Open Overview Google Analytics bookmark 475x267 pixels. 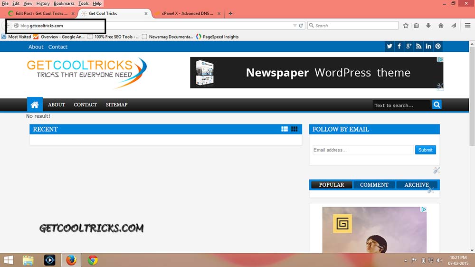click(59, 37)
